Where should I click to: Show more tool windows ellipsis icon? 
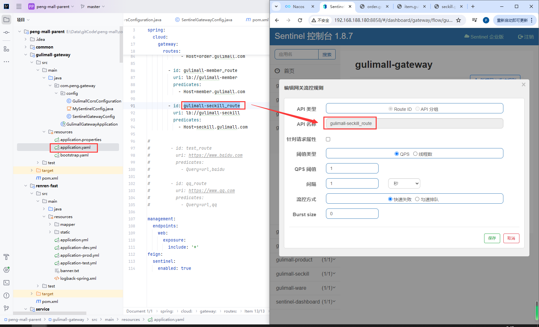6,62
